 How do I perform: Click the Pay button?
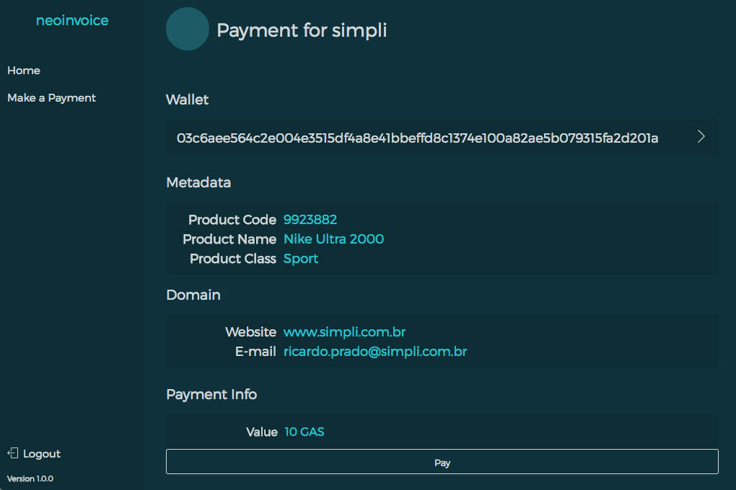(x=442, y=462)
